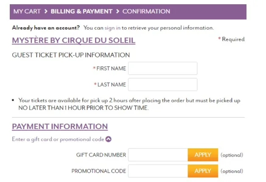The height and width of the screenshot is (182, 266).
Task: Click the arrow before CONFIRMATION step
Action: [118, 11]
